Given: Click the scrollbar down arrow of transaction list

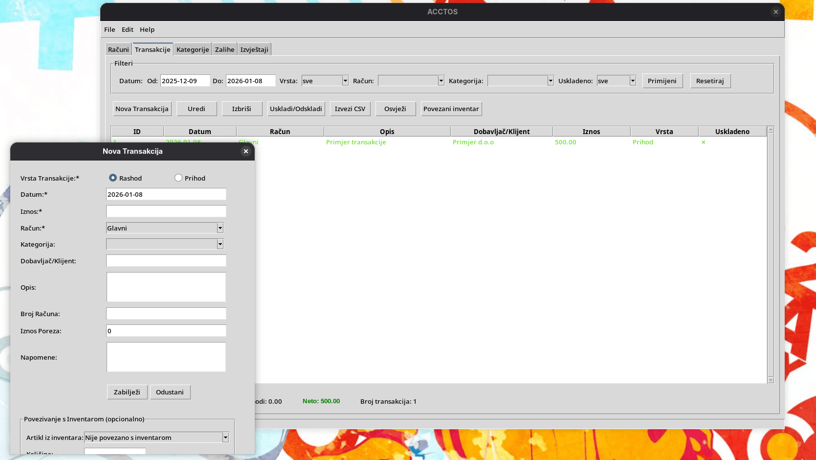Looking at the screenshot, I should tap(771, 380).
